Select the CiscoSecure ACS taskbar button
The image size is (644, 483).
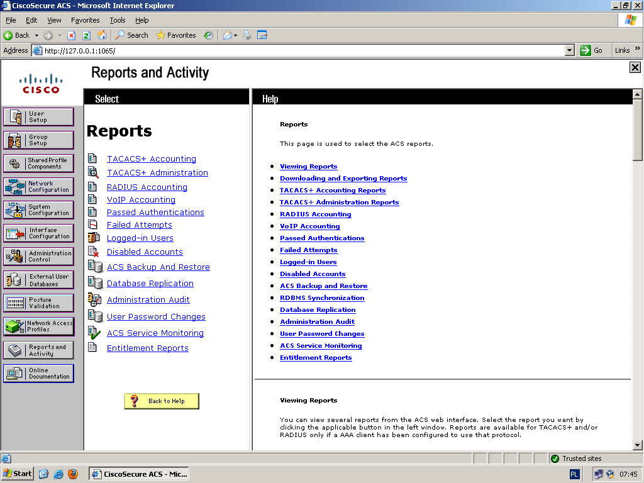point(139,474)
